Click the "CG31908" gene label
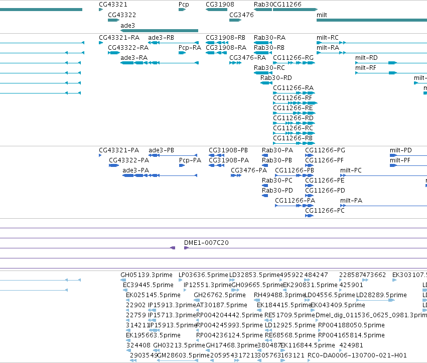The width and height of the screenshot is (427, 363). 220,5
